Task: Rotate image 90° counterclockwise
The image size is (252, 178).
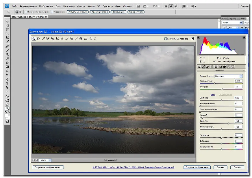Action: tap(91, 39)
